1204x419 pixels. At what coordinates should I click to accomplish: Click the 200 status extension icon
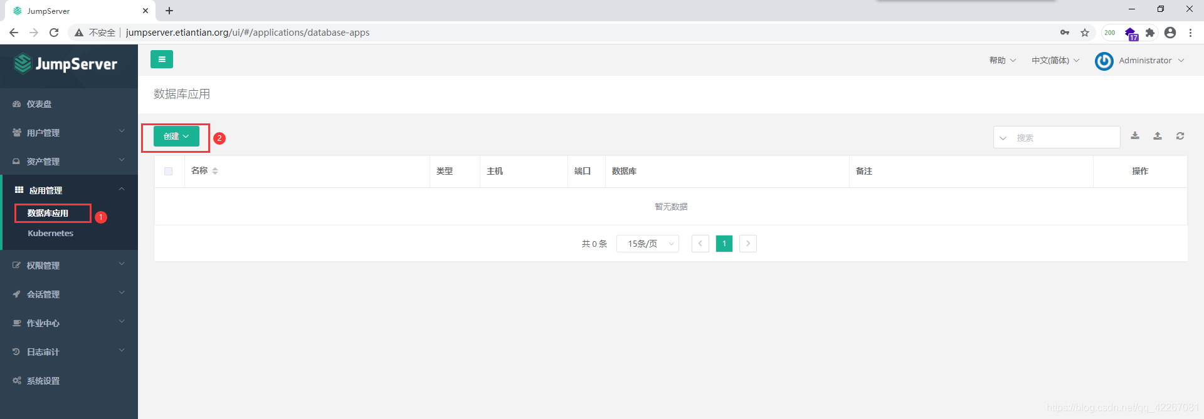(1110, 33)
